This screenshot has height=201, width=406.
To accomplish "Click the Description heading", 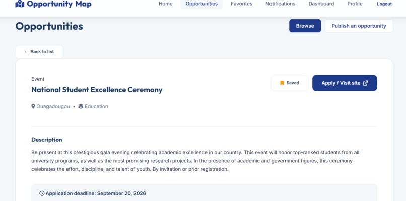I will 47,140.
